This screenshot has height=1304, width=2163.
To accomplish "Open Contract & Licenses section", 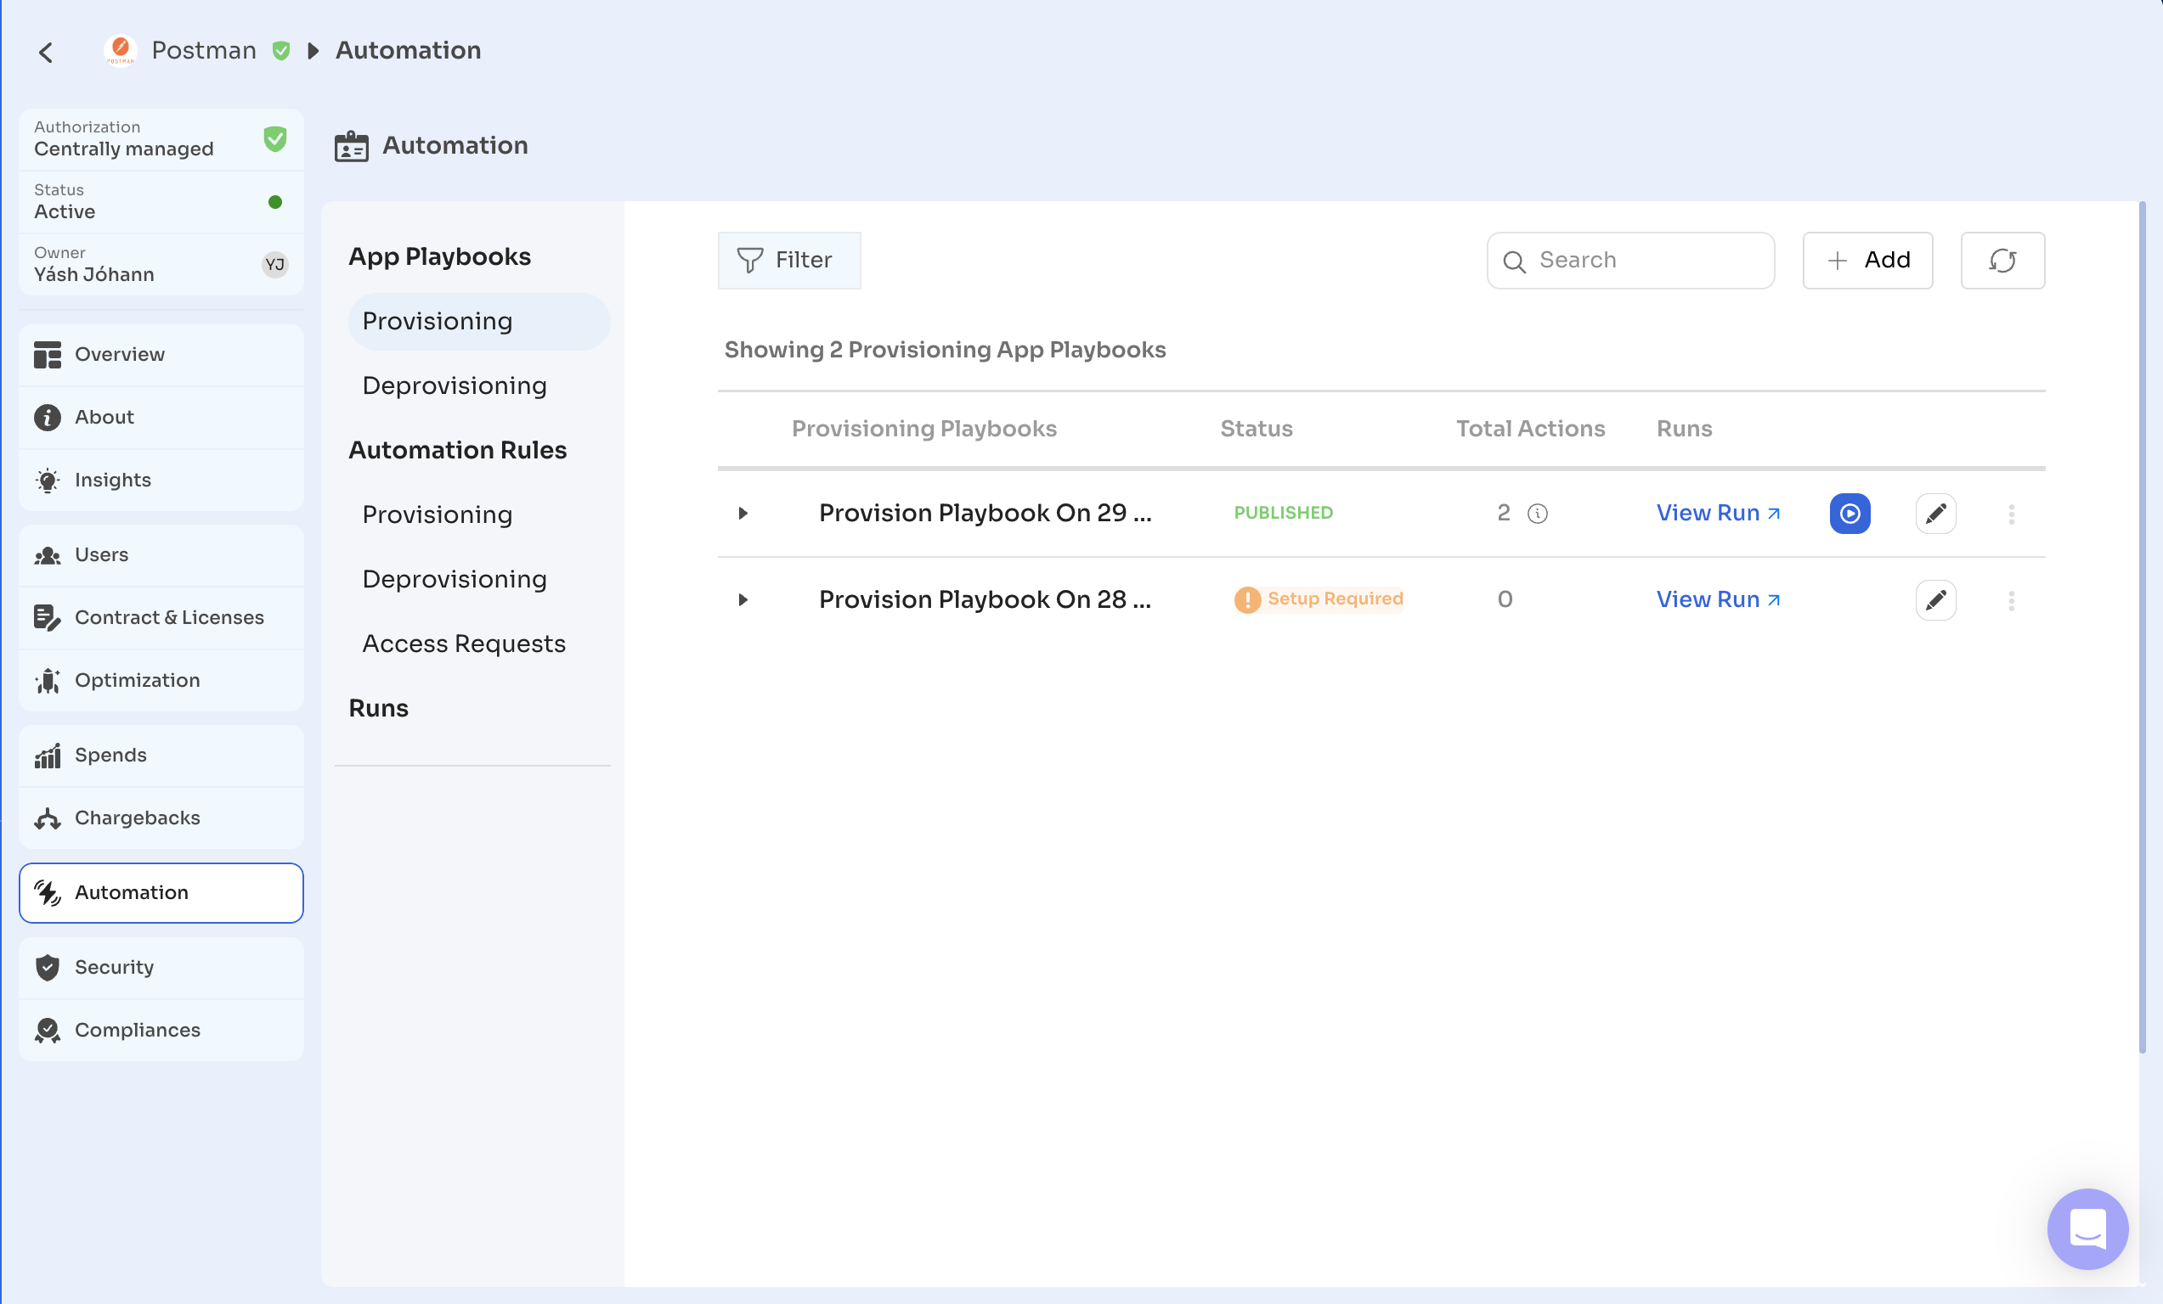I will 161,617.
